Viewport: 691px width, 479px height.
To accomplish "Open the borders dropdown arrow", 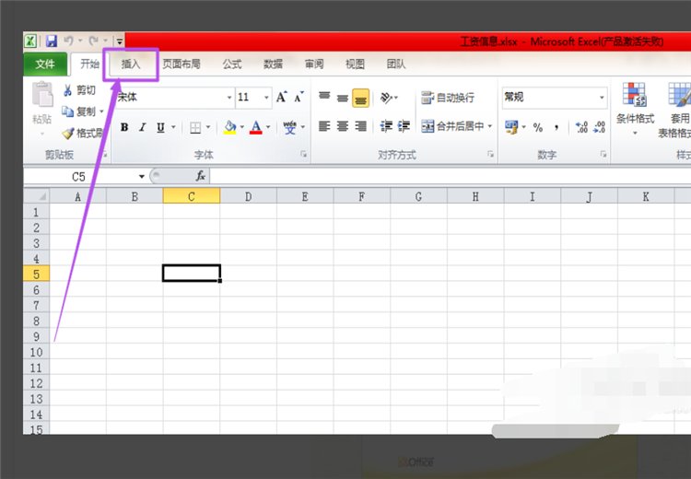I will (208, 127).
